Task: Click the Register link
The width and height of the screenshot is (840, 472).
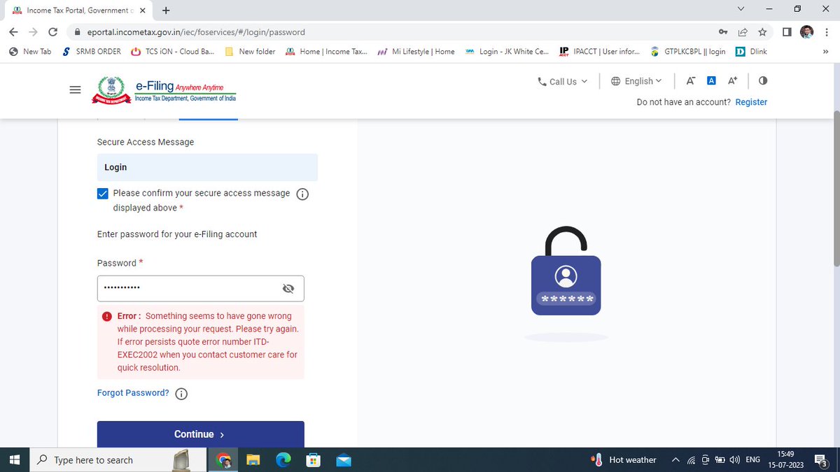Action: (x=751, y=102)
